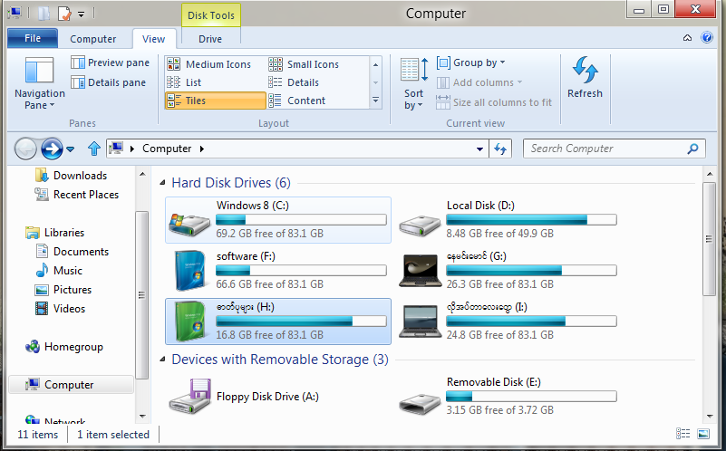This screenshot has height=451, width=726.
Task: Toggle the Preview pane
Action: tap(111, 62)
